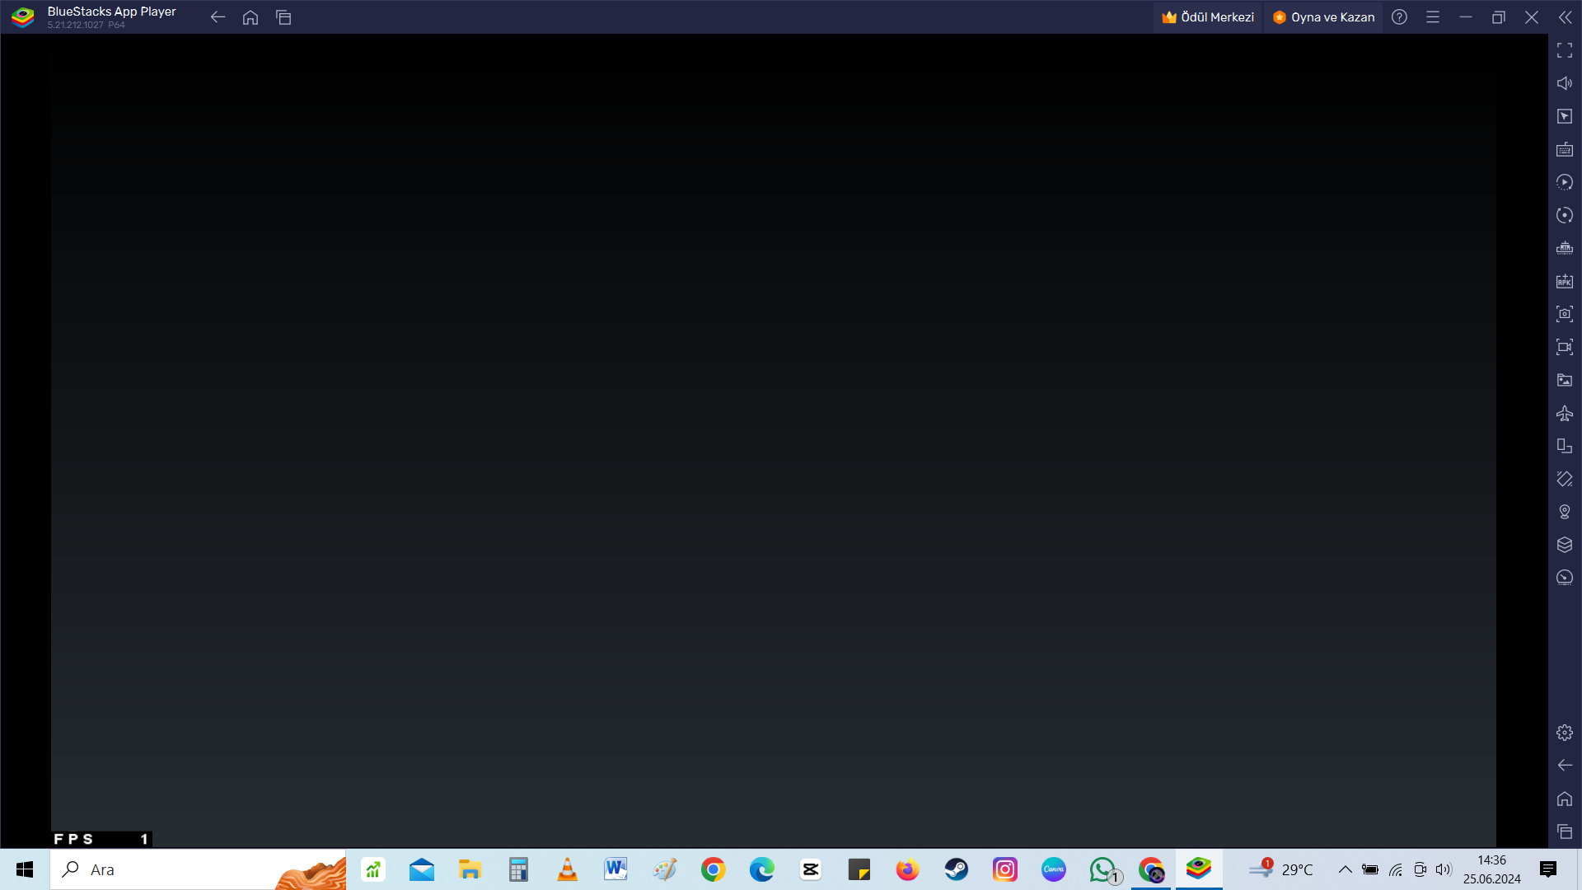1582x890 pixels.
Task: Toggle the airplane mode icon in the sidebar
Action: [x=1564, y=413]
